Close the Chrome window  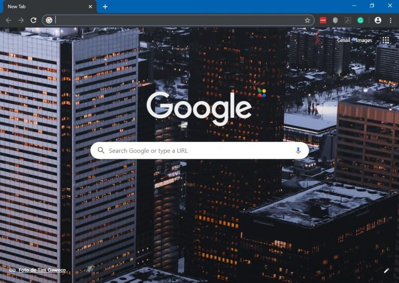(390, 6)
